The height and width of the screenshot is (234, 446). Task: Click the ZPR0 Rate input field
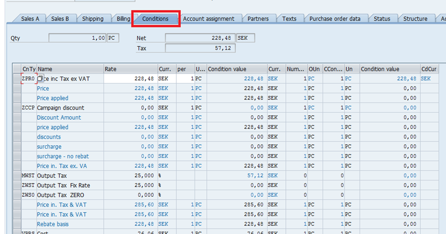coord(130,78)
